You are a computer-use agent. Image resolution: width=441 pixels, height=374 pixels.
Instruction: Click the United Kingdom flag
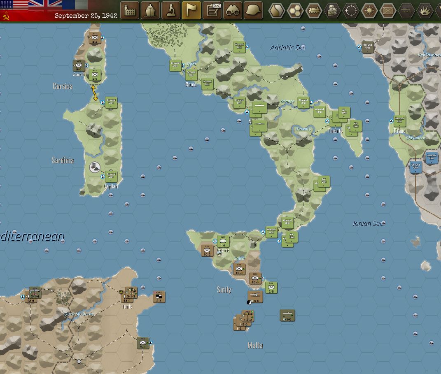pos(45,5)
